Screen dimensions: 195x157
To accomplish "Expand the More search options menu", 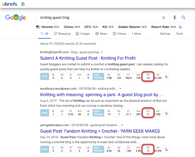I will 136,34.
